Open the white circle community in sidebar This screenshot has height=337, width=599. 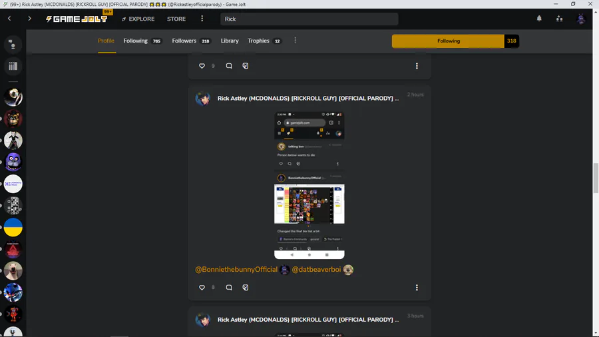tap(13, 184)
